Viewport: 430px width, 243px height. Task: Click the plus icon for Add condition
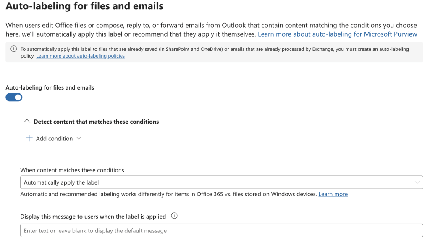click(29, 138)
